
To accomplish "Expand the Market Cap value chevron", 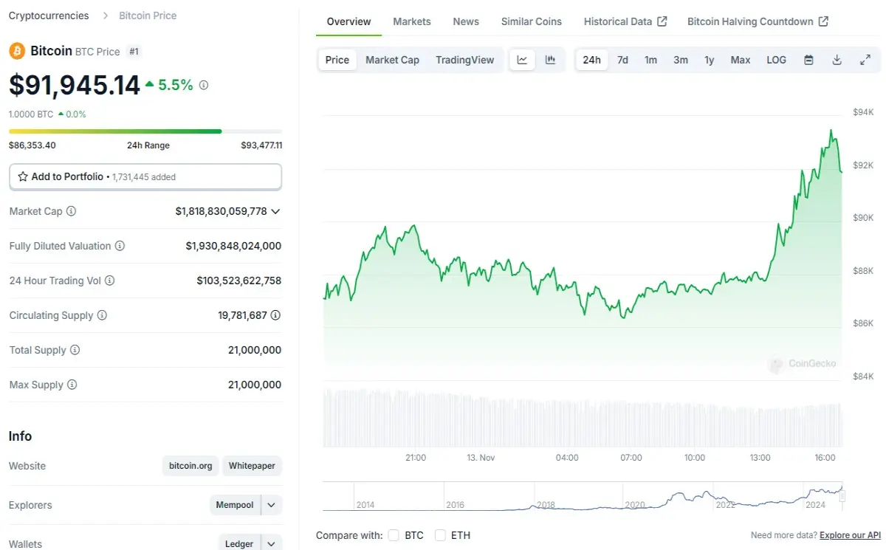I will (x=275, y=211).
